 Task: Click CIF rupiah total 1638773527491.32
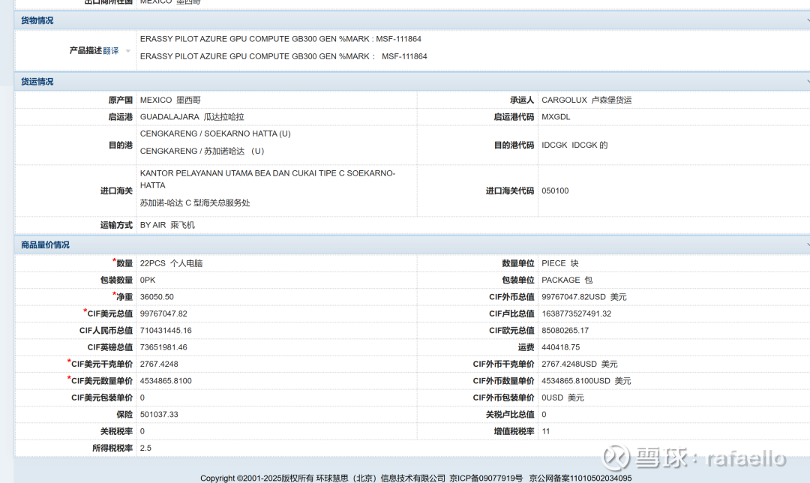(x=577, y=313)
